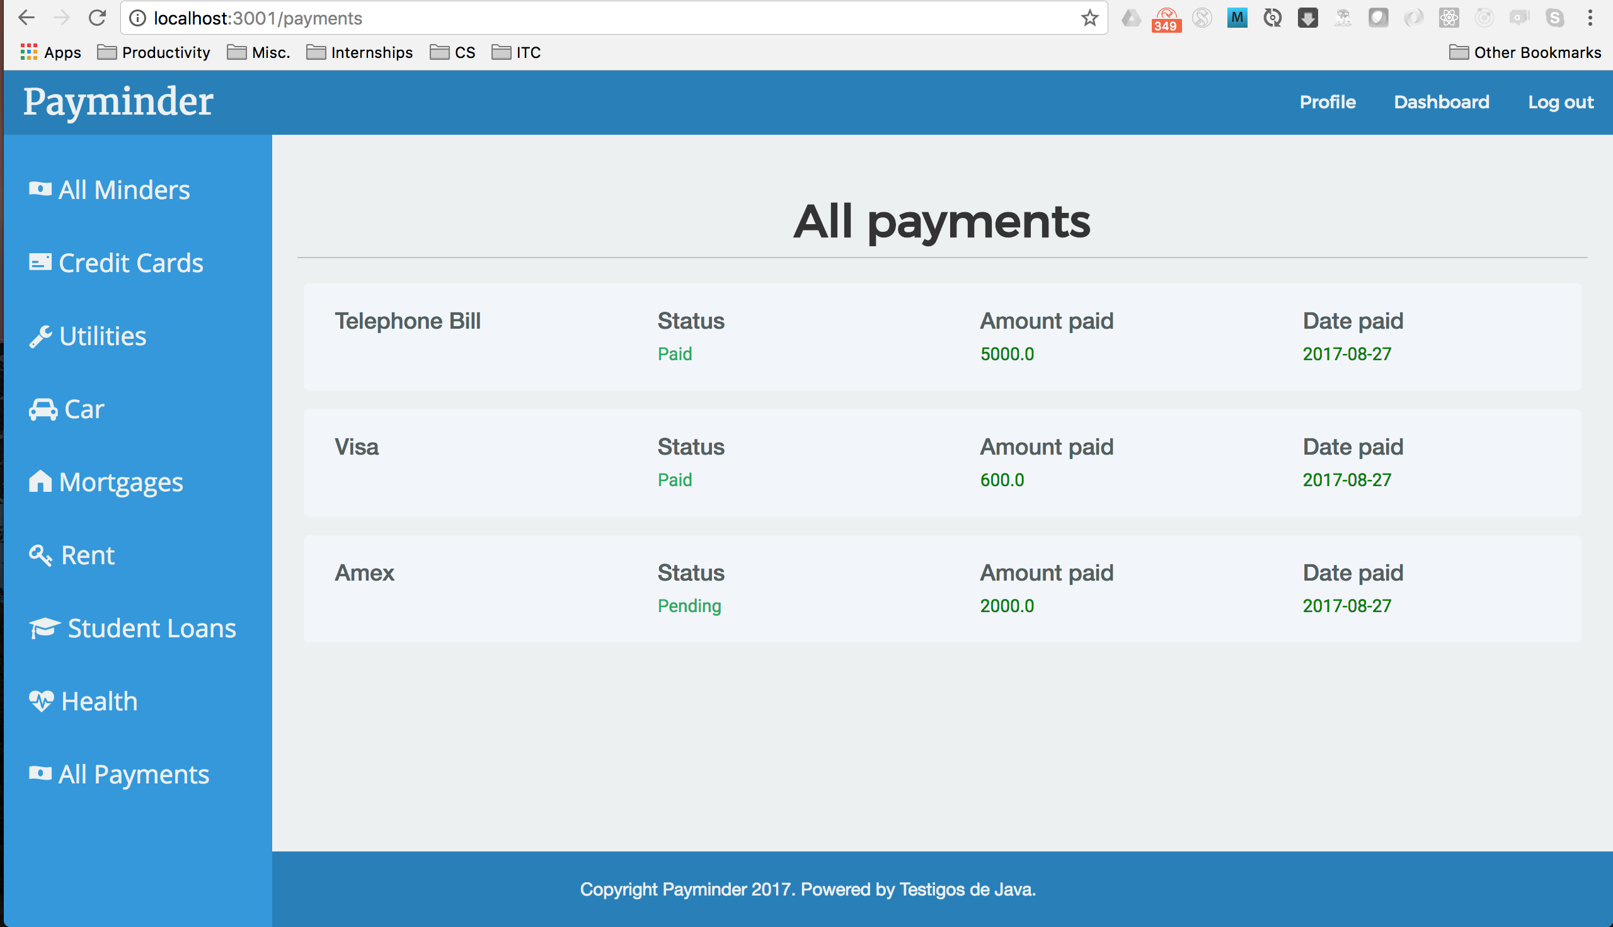Go to the Dashboard
Viewport: 1613px width, 927px height.
pyautogui.click(x=1441, y=102)
